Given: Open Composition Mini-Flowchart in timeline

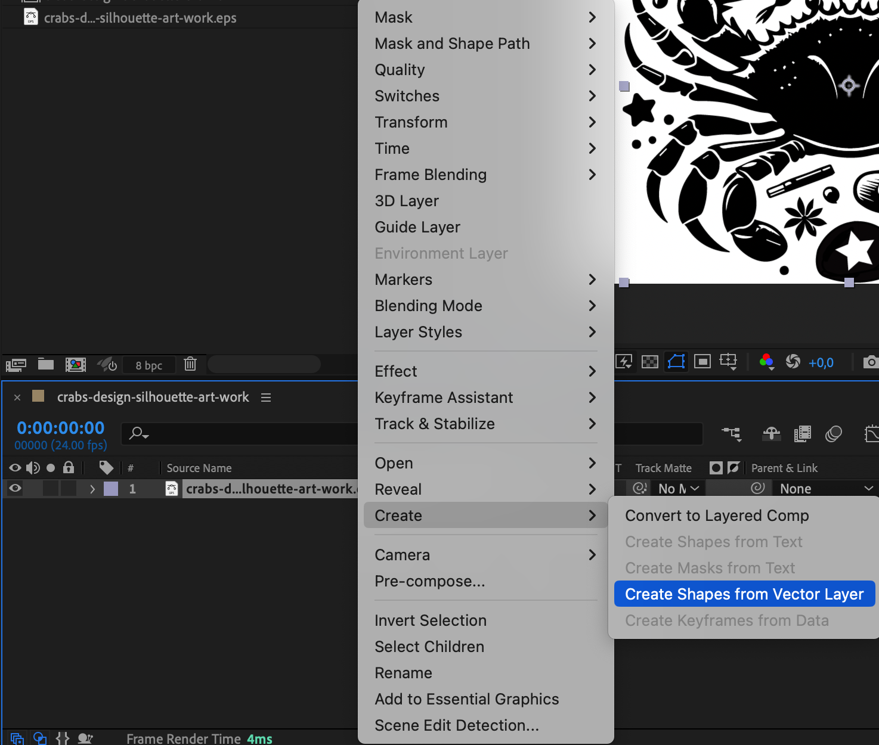Looking at the screenshot, I should coord(732,434).
